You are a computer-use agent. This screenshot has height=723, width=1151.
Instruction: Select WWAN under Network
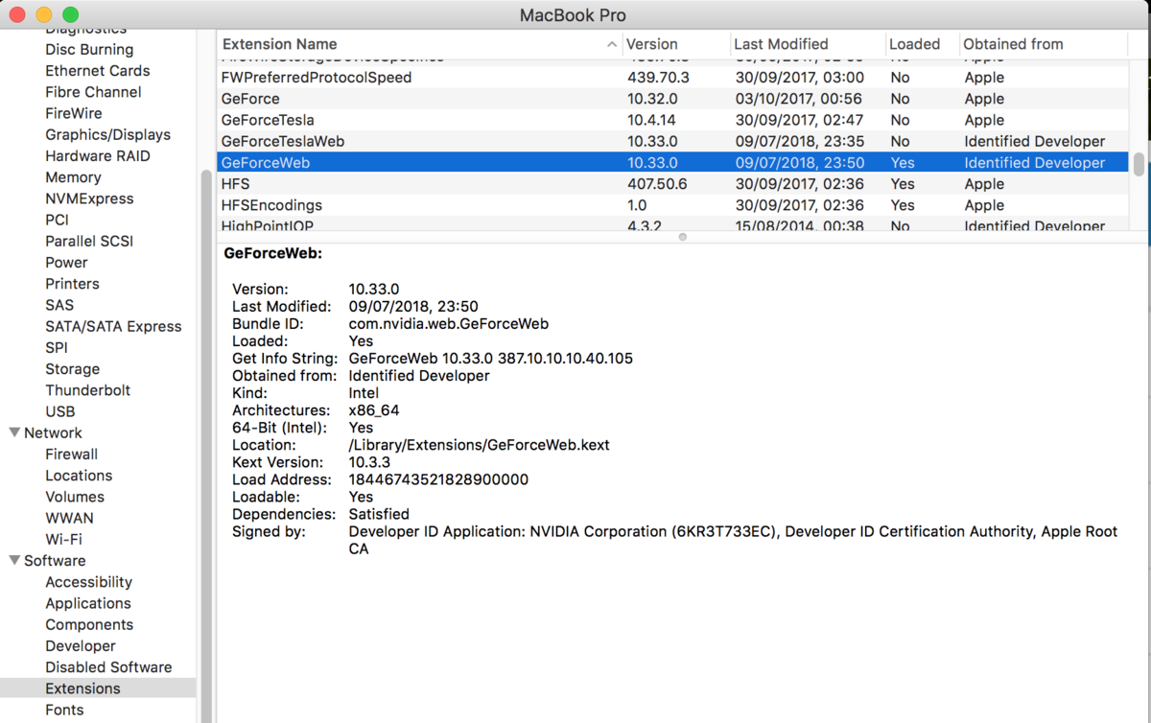pos(69,518)
